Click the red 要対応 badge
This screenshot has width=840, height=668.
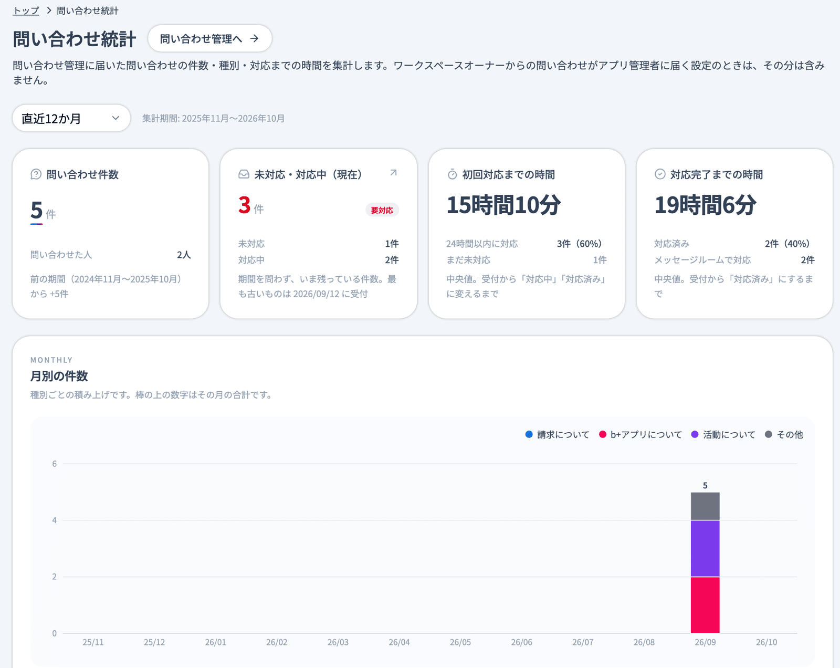(x=382, y=210)
